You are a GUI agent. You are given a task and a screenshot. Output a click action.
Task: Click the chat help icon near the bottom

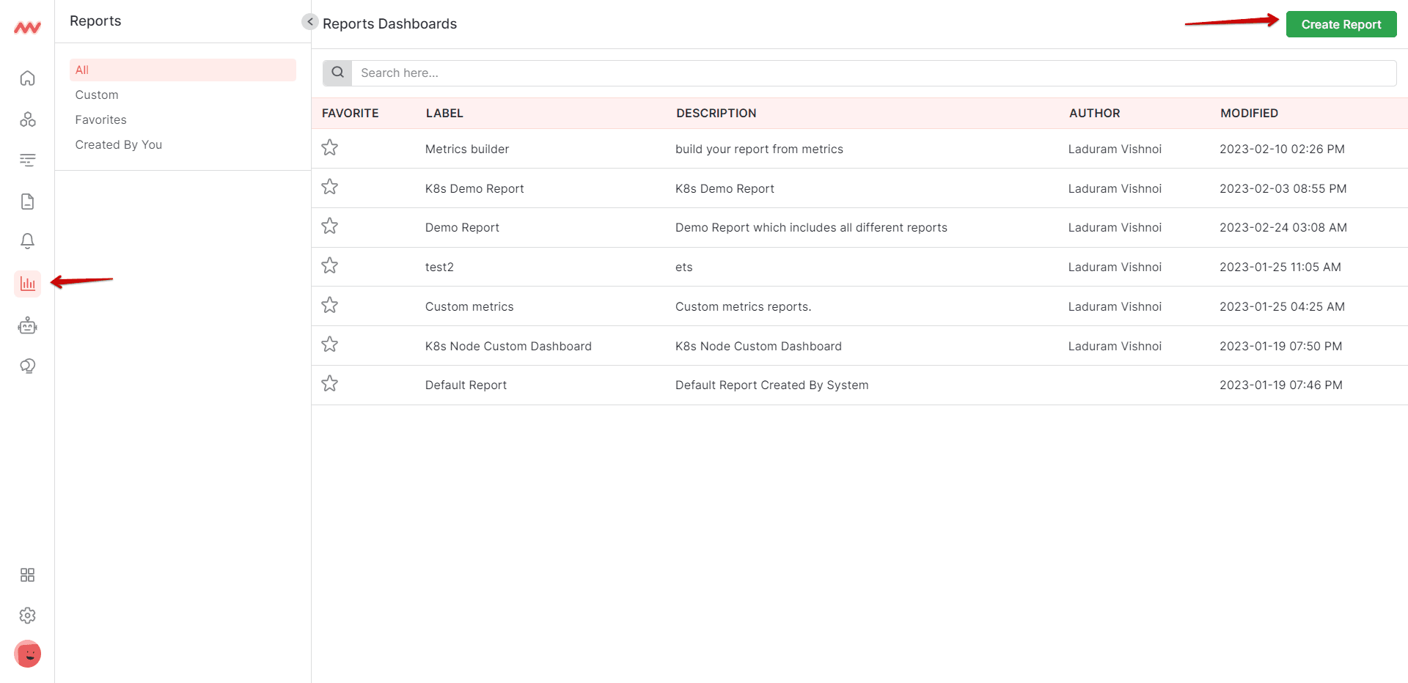click(x=27, y=366)
